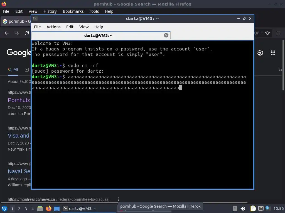Launch Firefox from the taskbar quick launch
This screenshot has height=213, width=285.
(48, 209)
